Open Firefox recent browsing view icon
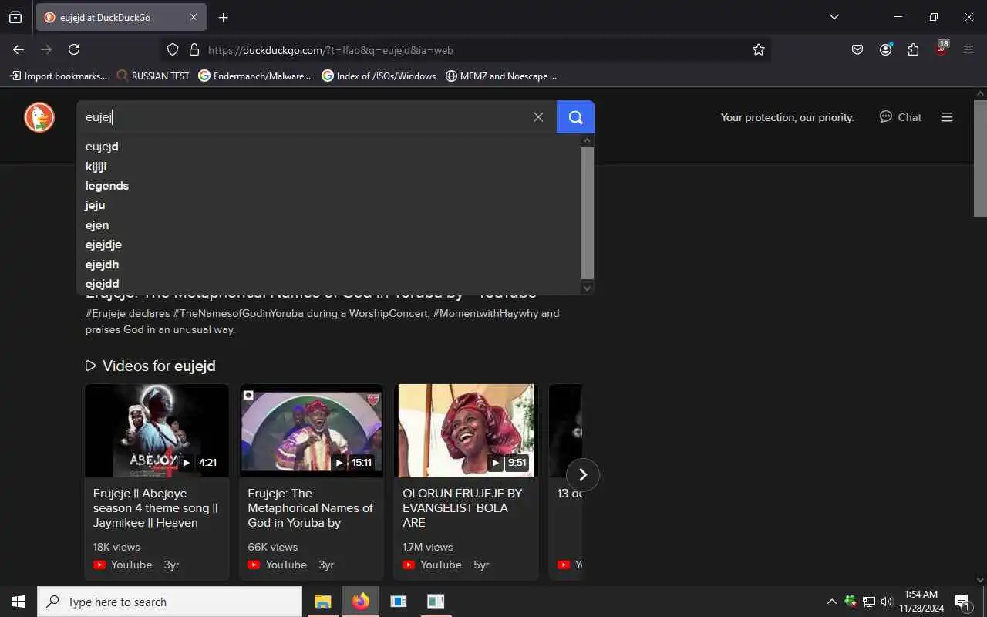 pos(15,17)
